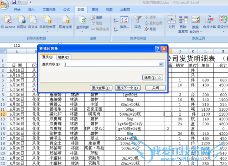Open the 插入 ribbon tab
The width and height of the screenshot is (228, 166).
31,10
